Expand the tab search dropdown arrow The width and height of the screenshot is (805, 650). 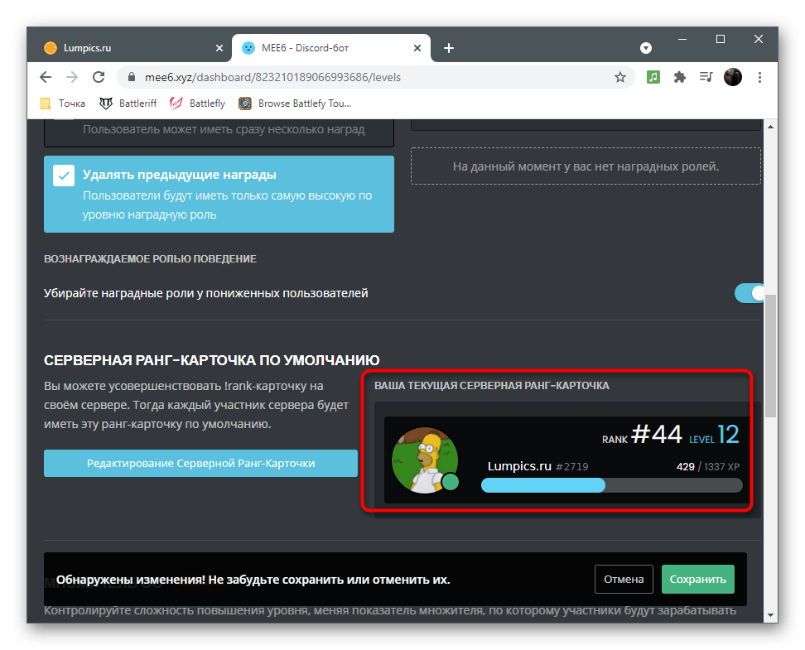click(x=646, y=48)
